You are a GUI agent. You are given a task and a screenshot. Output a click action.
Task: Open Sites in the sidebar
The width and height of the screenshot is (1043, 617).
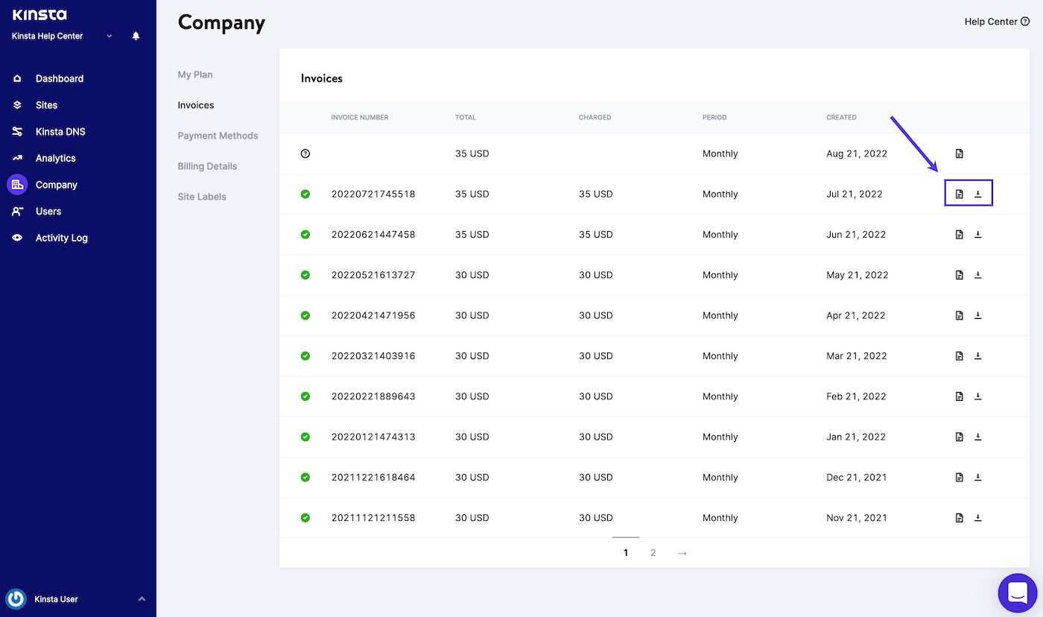46,105
